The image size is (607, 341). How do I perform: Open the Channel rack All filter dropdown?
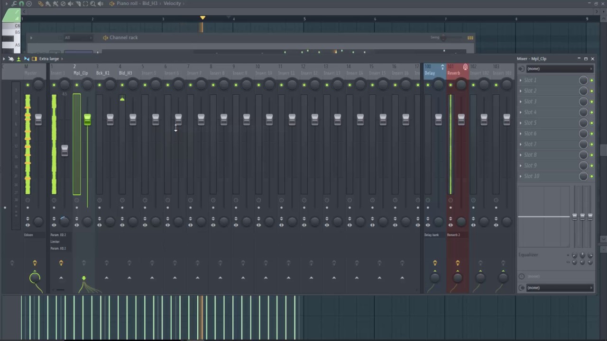(78, 37)
